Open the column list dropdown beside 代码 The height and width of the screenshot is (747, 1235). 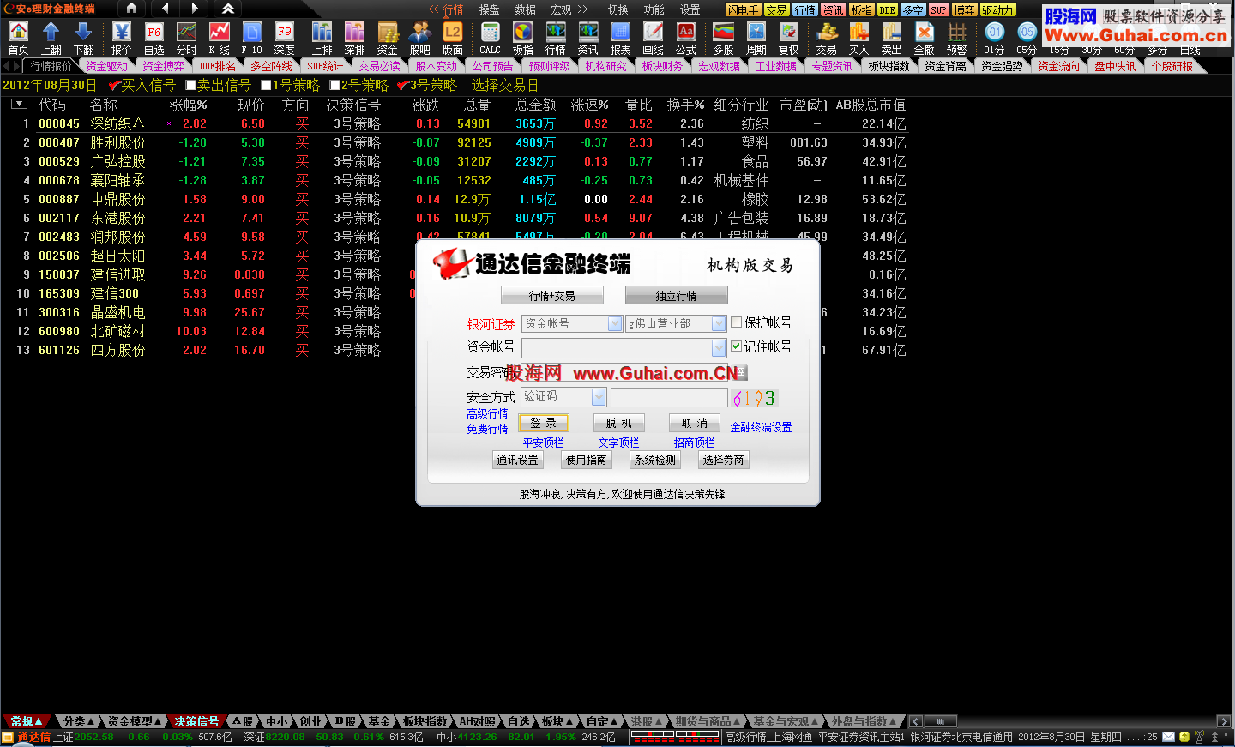[19, 104]
